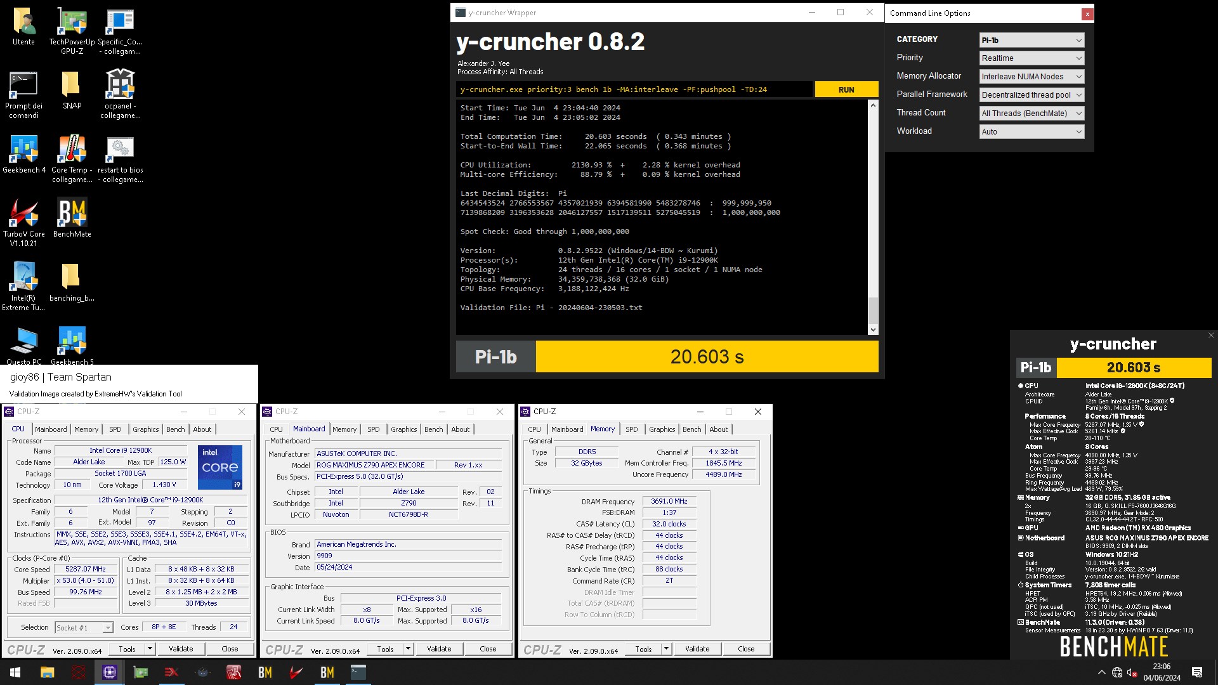Image resolution: width=1218 pixels, height=685 pixels.
Task: Click the taskbar clock showing 23:06
Action: pyautogui.click(x=1162, y=672)
